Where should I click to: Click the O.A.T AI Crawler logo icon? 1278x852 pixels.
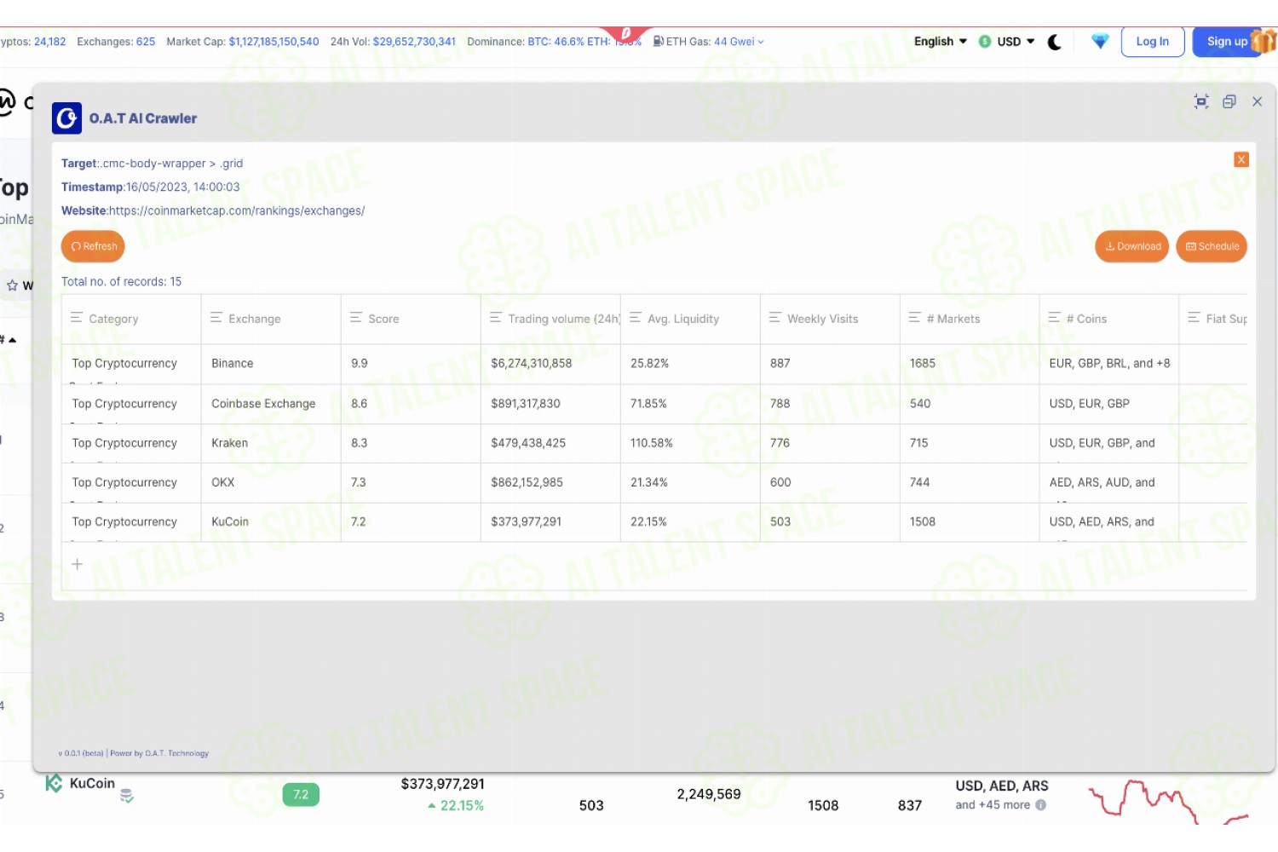(x=66, y=118)
